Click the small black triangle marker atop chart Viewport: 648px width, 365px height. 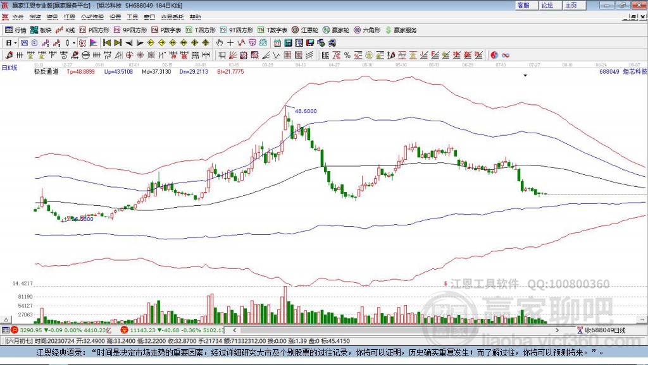point(525,76)
